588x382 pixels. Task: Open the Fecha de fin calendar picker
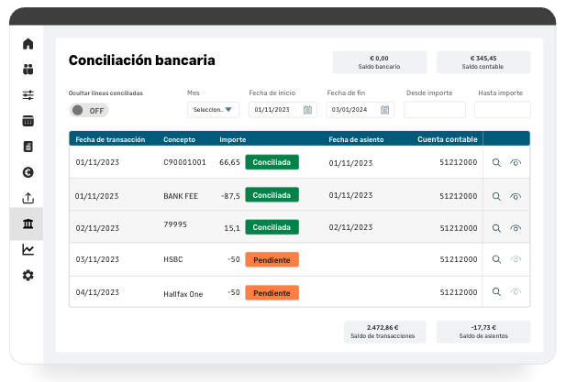pos(386,110)
